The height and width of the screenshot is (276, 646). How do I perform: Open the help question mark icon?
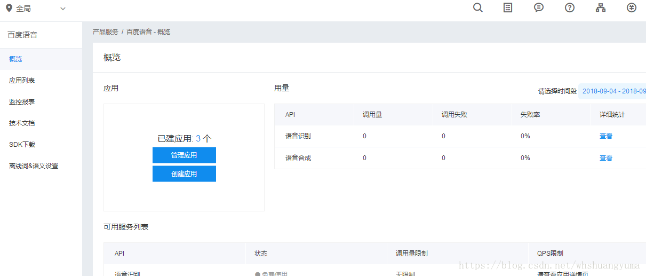click(570, 8)
